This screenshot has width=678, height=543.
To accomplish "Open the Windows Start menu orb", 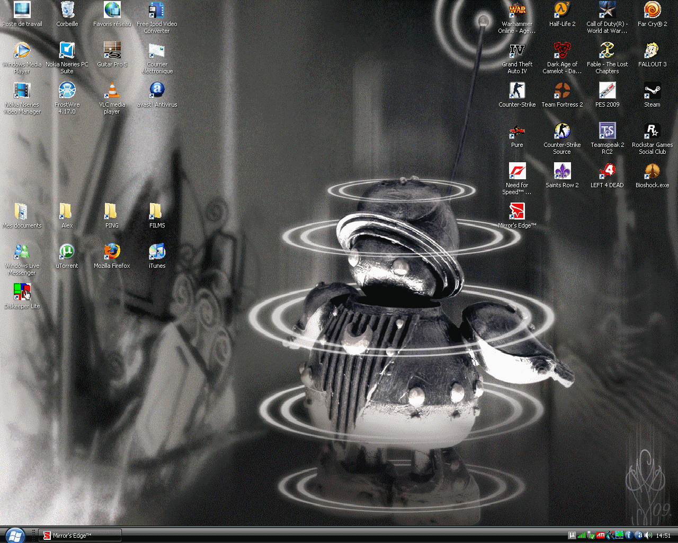I will coord(14,535).
